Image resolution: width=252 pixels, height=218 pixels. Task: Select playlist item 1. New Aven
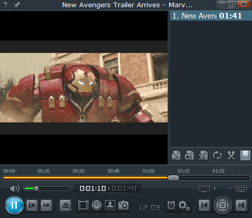211,16
